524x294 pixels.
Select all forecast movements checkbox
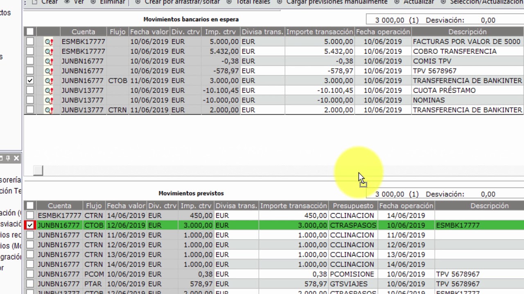(30, 205)
